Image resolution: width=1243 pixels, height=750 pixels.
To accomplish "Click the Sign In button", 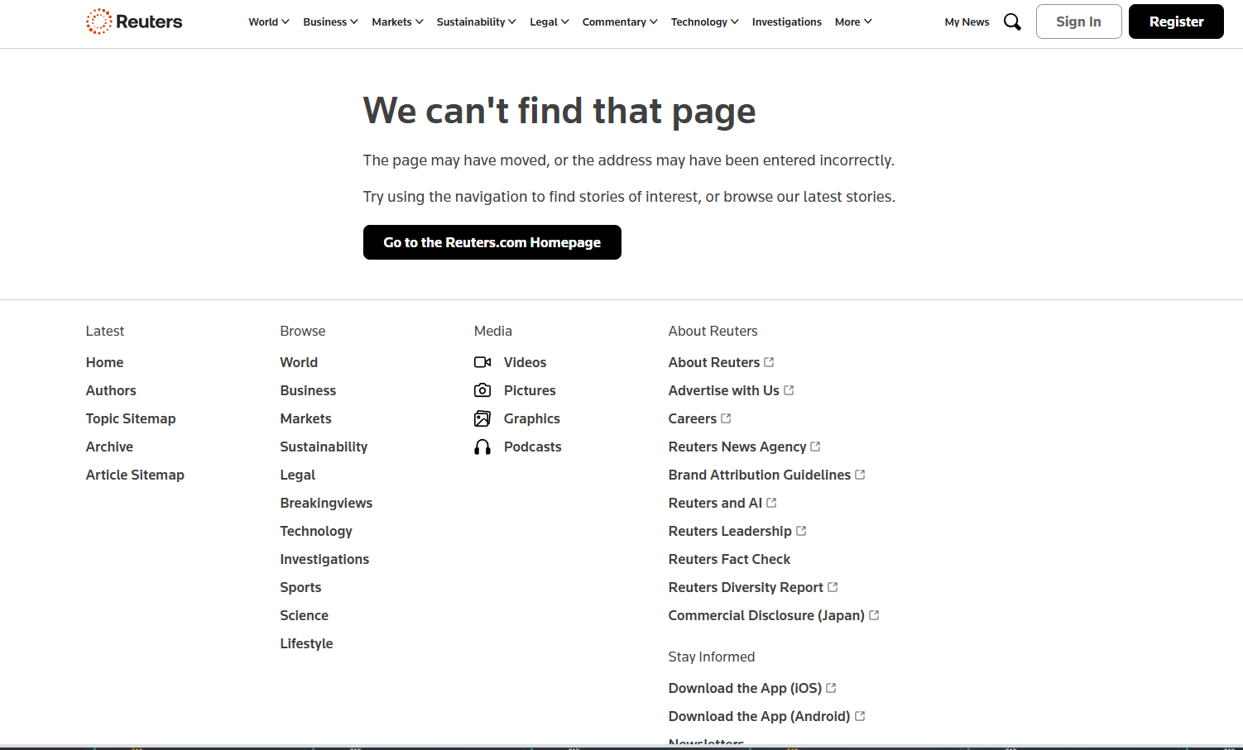I will pyautogui.click(x=1079, y=21).
